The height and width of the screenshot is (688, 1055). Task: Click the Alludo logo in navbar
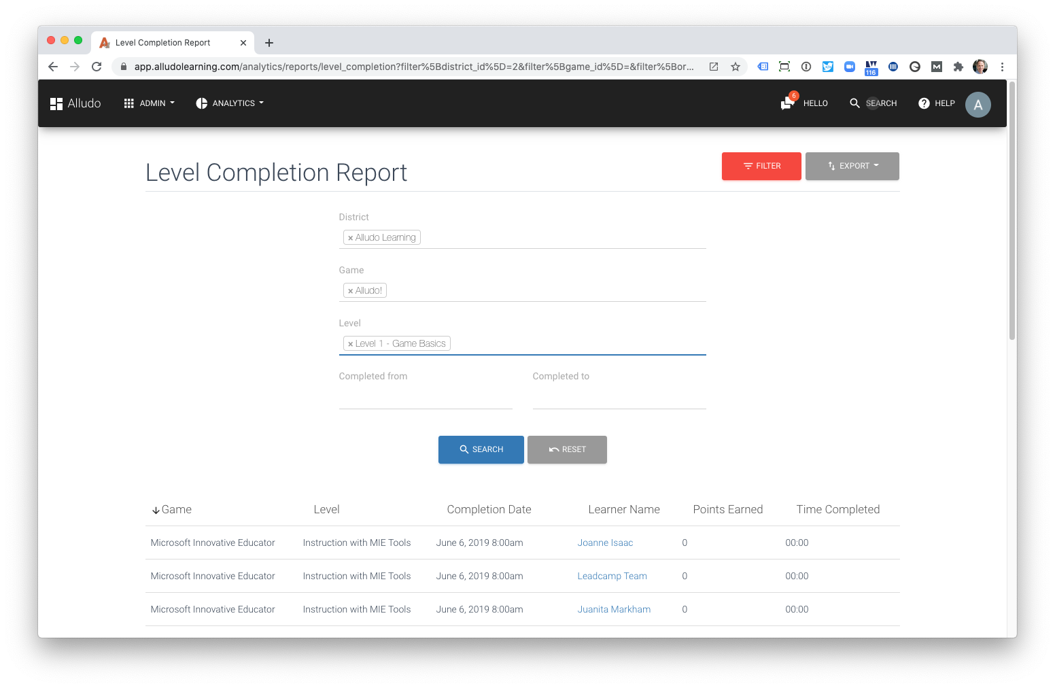[x=75, y=103]
